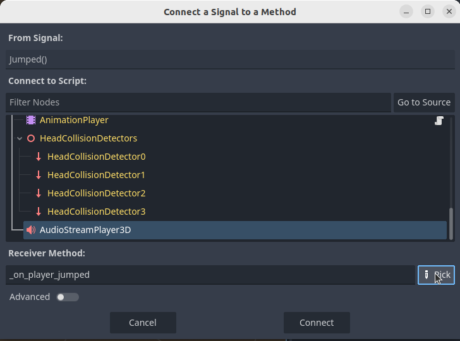Image resolution: width=460 pixels, height=341 pixels.
Task: Select the AnimationPlayer node
Action: (74, 120)
